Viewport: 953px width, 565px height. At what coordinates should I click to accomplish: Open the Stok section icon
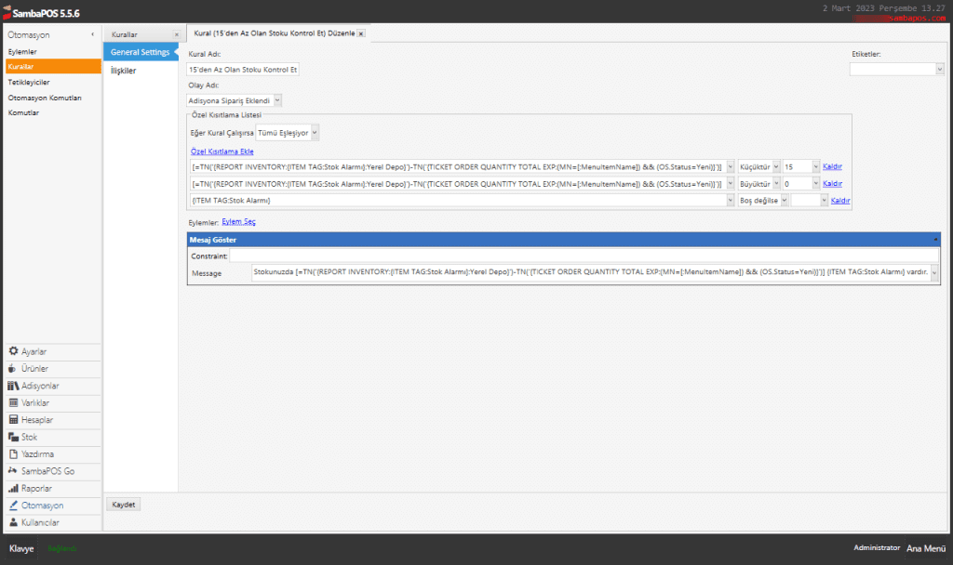tap(14, 437)
